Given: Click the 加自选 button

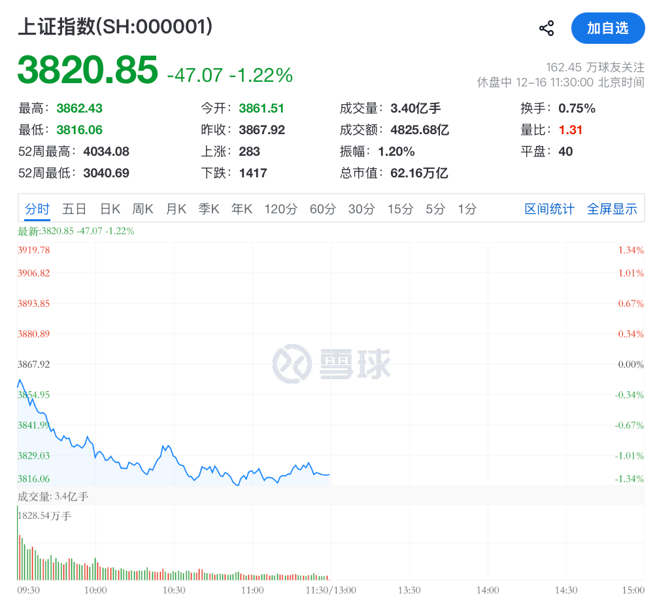Looking at the screenshot, I should [608, 28].
